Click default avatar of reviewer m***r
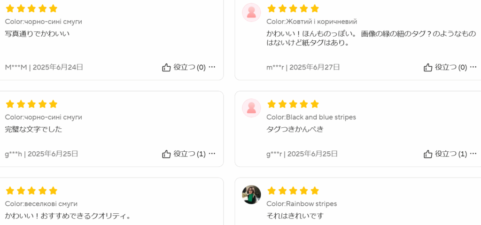The image size is (481, 225). click(x=251, y=13)
